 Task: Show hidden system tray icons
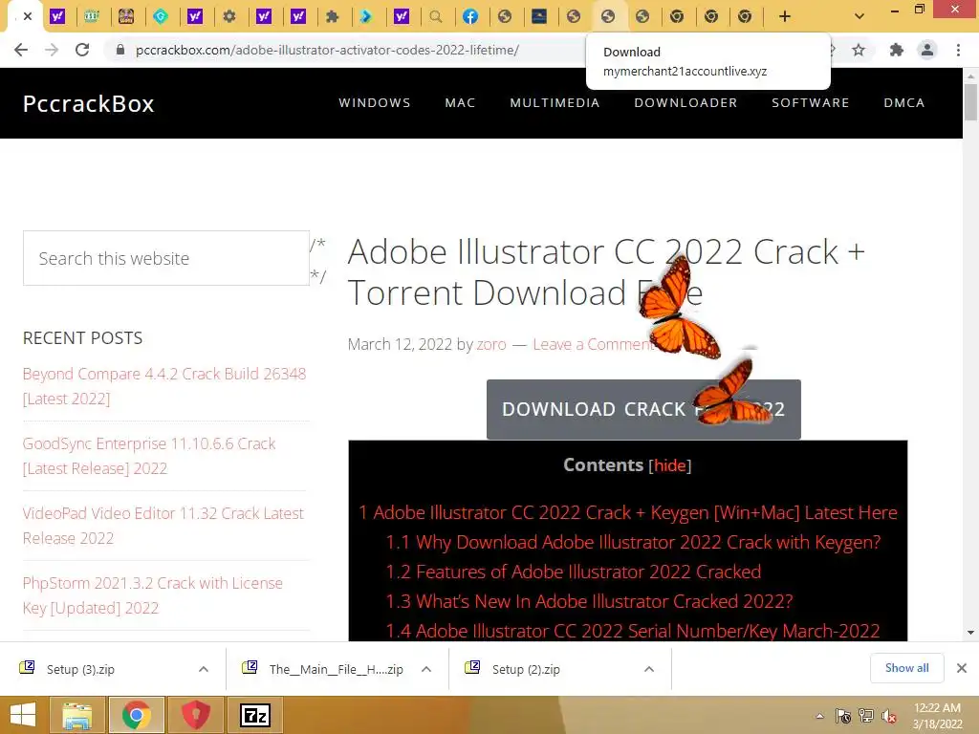pos(819,716)
